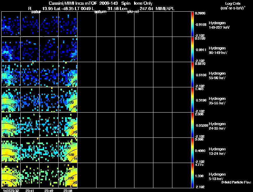
Task: Open the 35-55 keV image at 23:58
Action: coord(68,100)
